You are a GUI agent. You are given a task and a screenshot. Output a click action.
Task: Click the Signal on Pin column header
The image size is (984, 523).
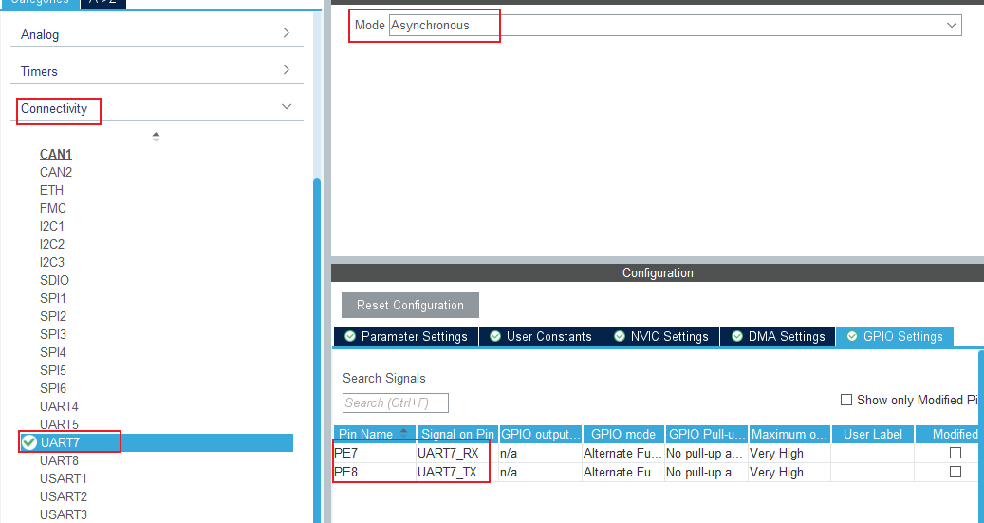457,434
